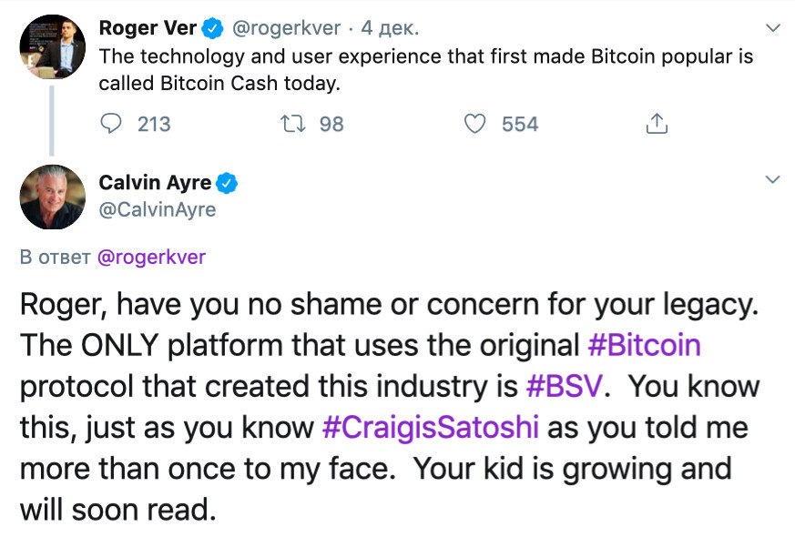
Task: Like Roger Ver's tweet with the heart
Action: (x=475, y=124)
